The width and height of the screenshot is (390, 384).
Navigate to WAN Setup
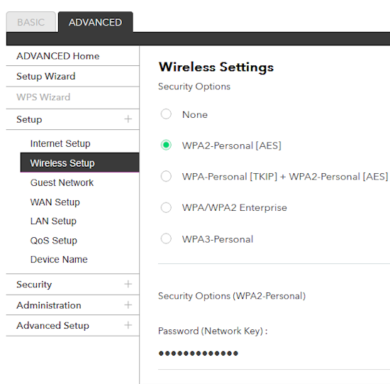(55, 202)
